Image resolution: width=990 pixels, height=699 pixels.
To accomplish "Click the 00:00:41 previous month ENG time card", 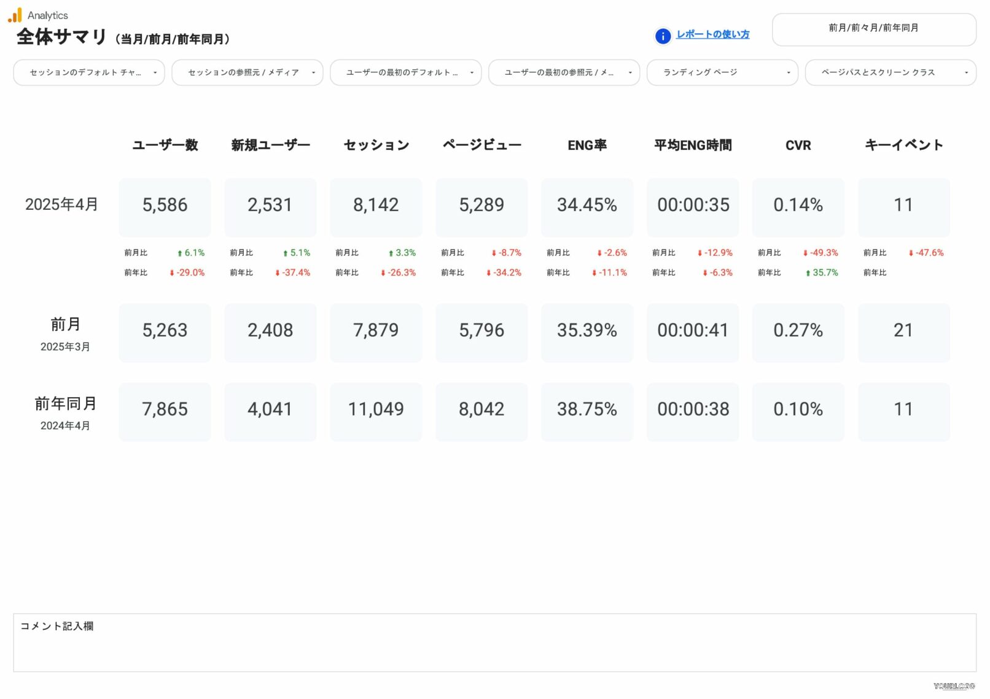I will 693,331.
